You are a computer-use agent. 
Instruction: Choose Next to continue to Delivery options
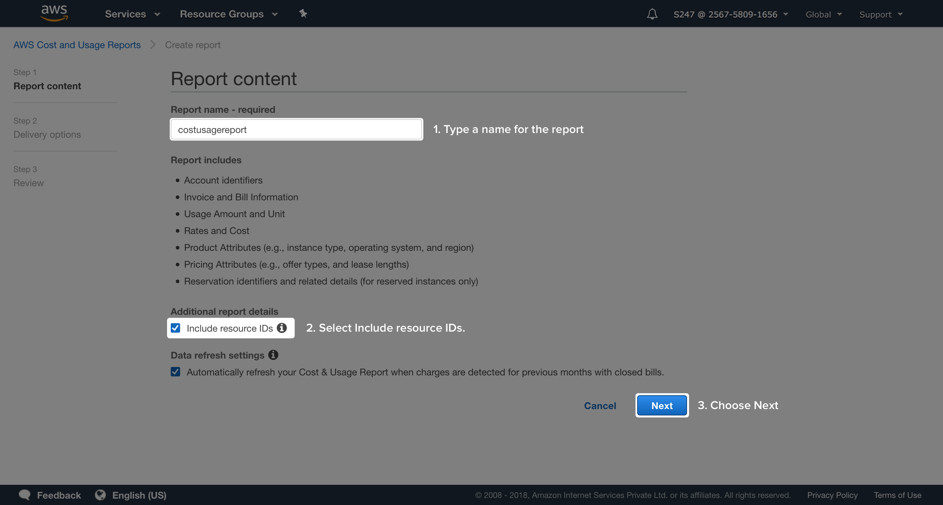coord(661,405)
